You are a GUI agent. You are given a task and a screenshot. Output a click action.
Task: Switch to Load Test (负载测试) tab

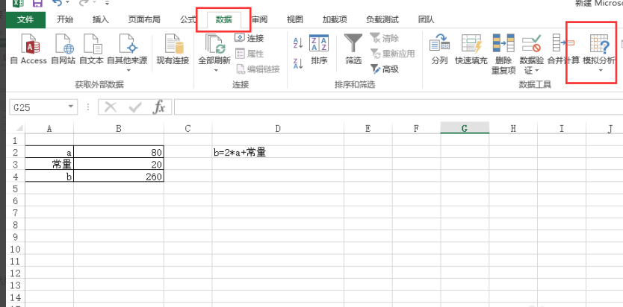(382, 20)
